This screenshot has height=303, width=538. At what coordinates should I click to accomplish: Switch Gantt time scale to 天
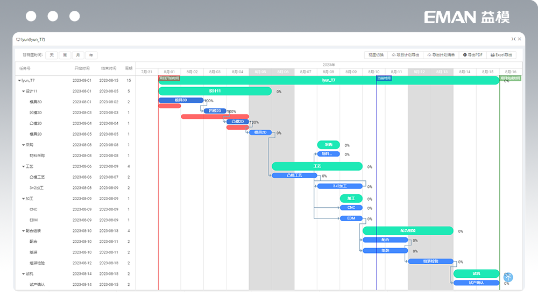pos(52,55)
